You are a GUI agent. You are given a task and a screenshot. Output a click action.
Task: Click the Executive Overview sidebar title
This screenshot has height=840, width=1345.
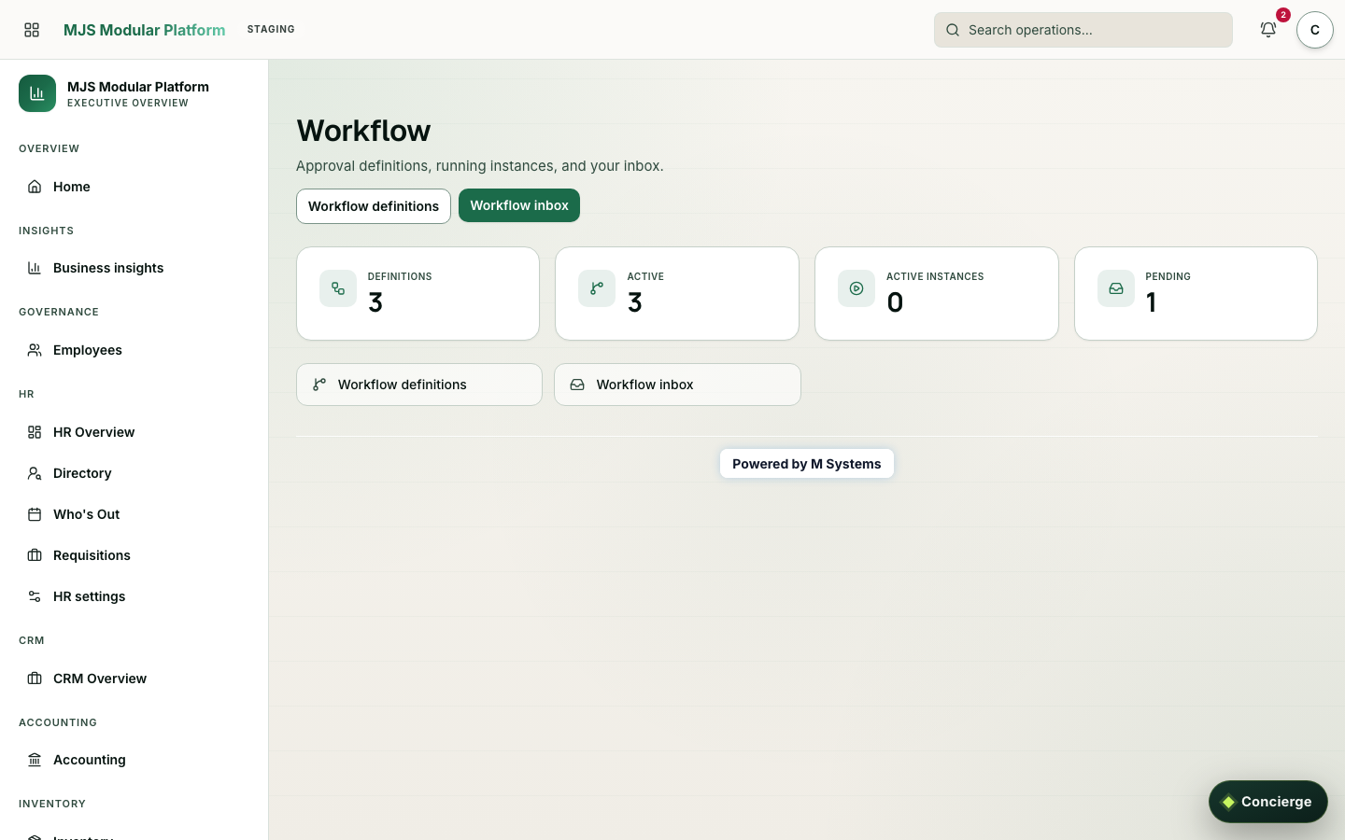pos(128,104)
